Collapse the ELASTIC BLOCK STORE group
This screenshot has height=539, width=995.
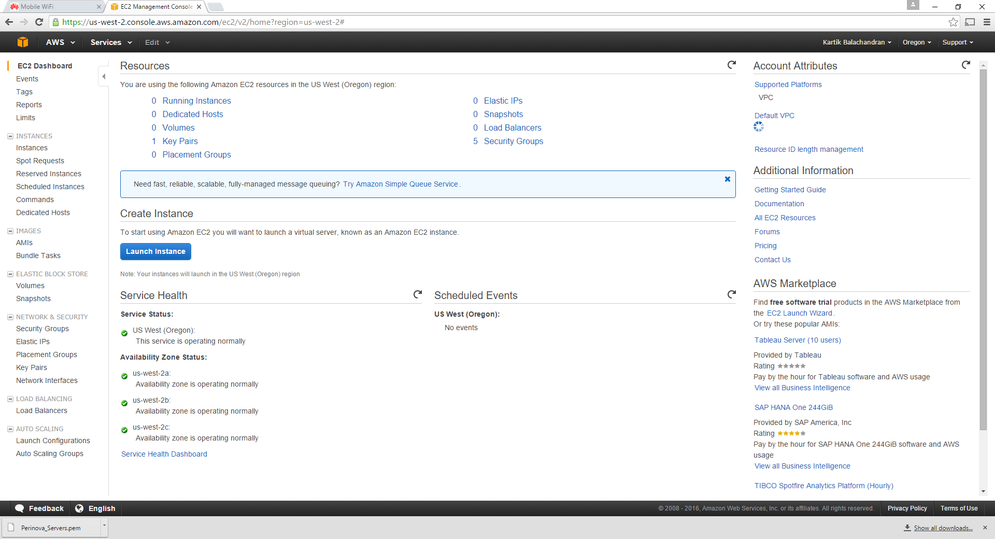(10, 274)
